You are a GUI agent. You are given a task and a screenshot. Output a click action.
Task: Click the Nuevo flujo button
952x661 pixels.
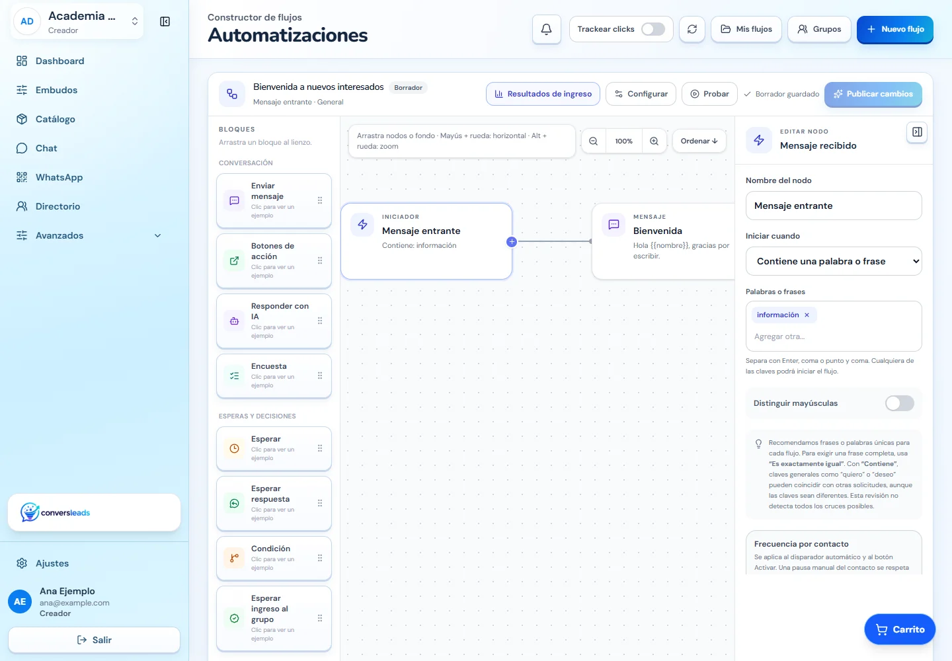coord(895,29)
